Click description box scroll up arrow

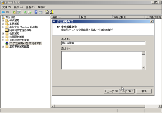pos(143,53)
